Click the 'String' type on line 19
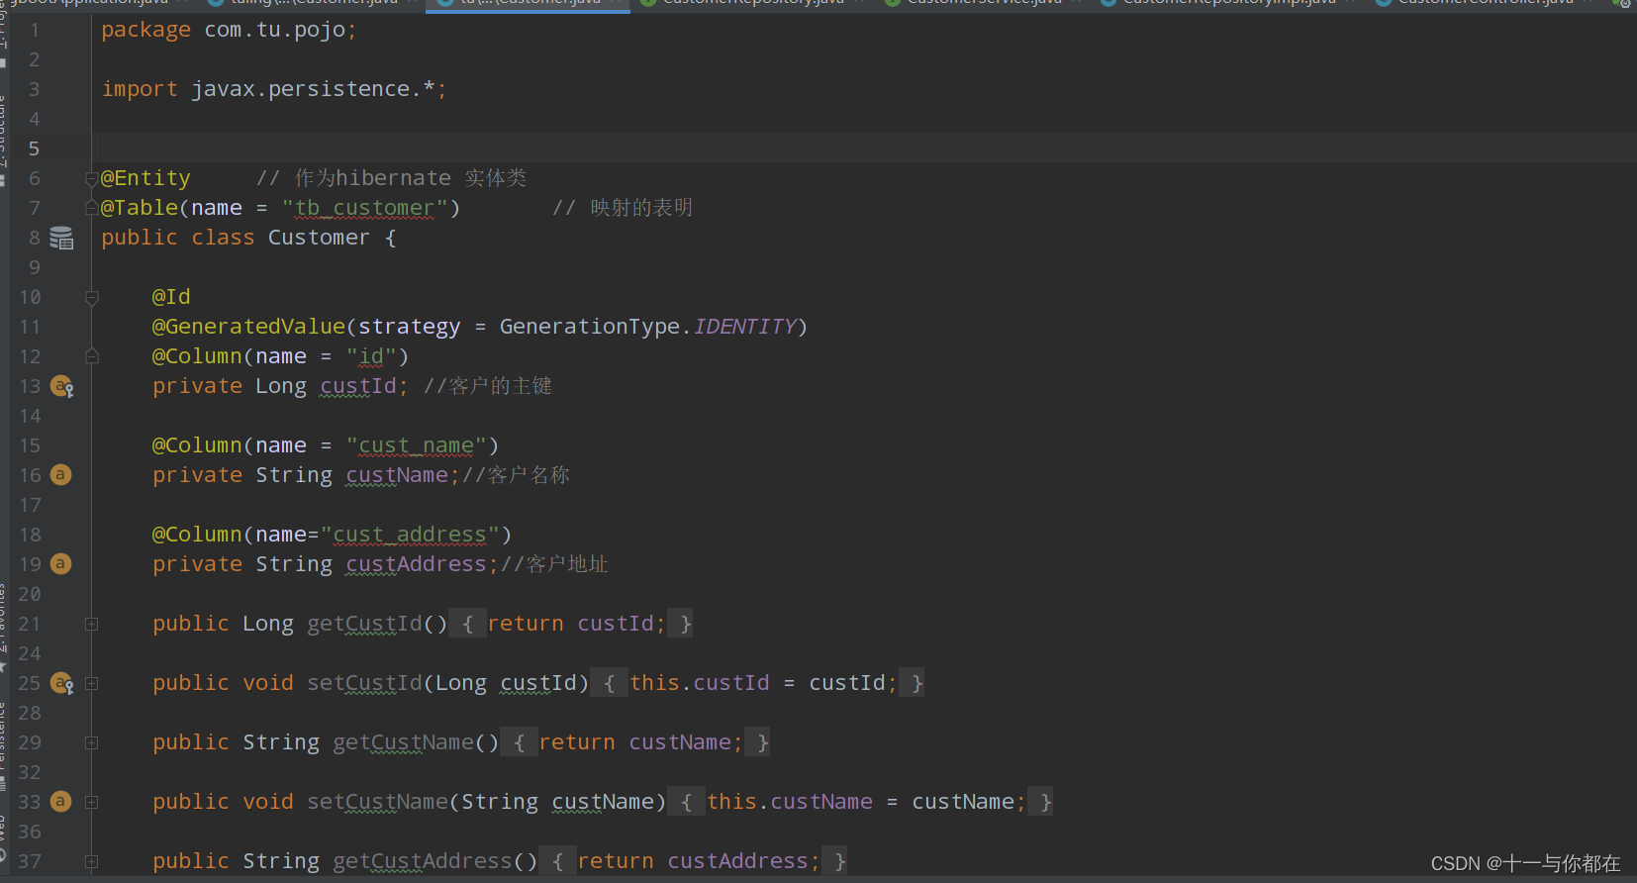 click(294, 564)
